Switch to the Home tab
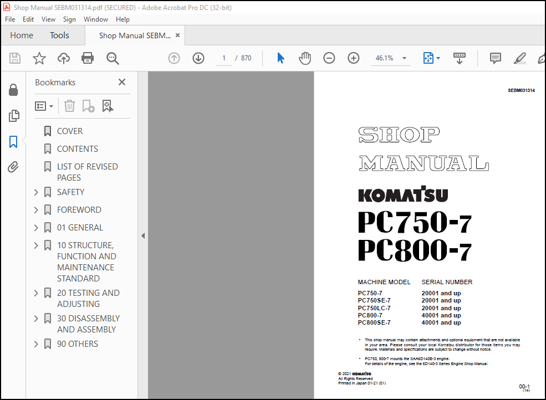The image size is (546, 400). (x=22, y=35)
